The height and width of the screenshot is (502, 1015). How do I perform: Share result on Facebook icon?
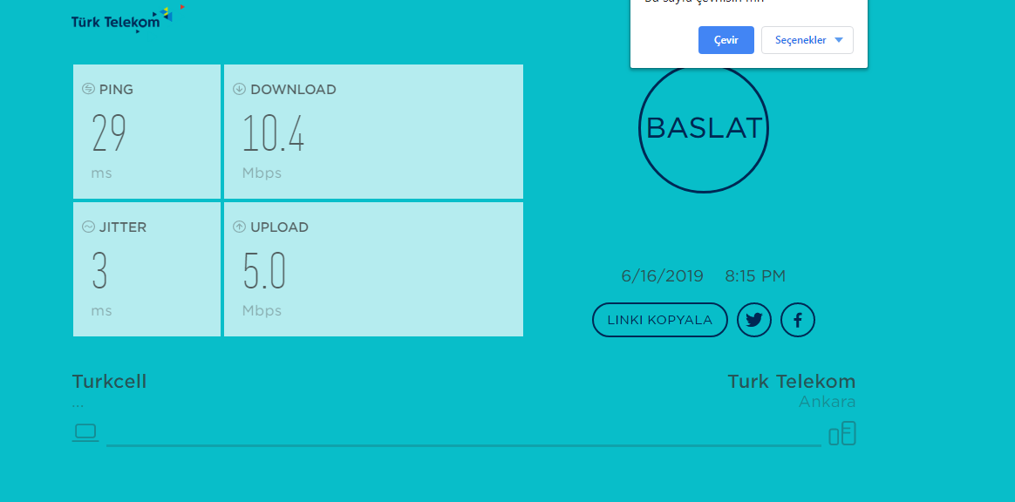pyautogui.click(x=798, y=320)
